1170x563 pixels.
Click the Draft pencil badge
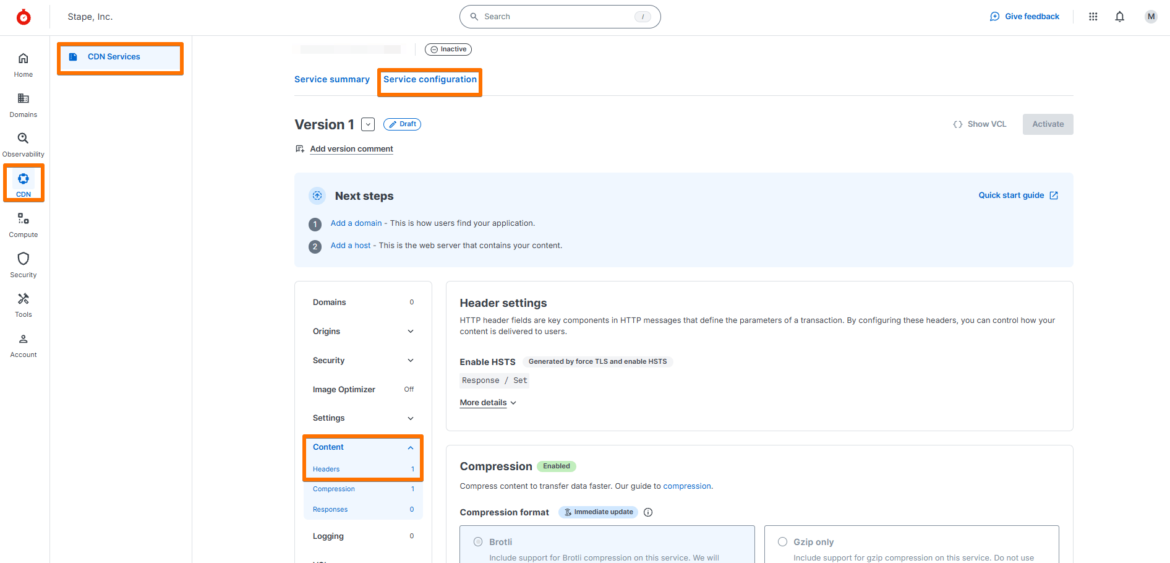(403, 124)
